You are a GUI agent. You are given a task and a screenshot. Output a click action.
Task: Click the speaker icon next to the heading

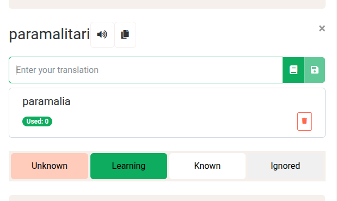tap(102, 35)
